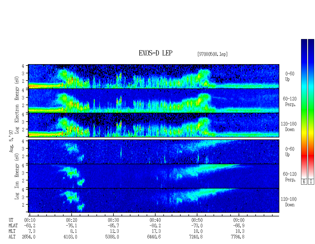Click the MLT value 18.0
This screenshot has height=244, width=315.
(x=198, y=231)
